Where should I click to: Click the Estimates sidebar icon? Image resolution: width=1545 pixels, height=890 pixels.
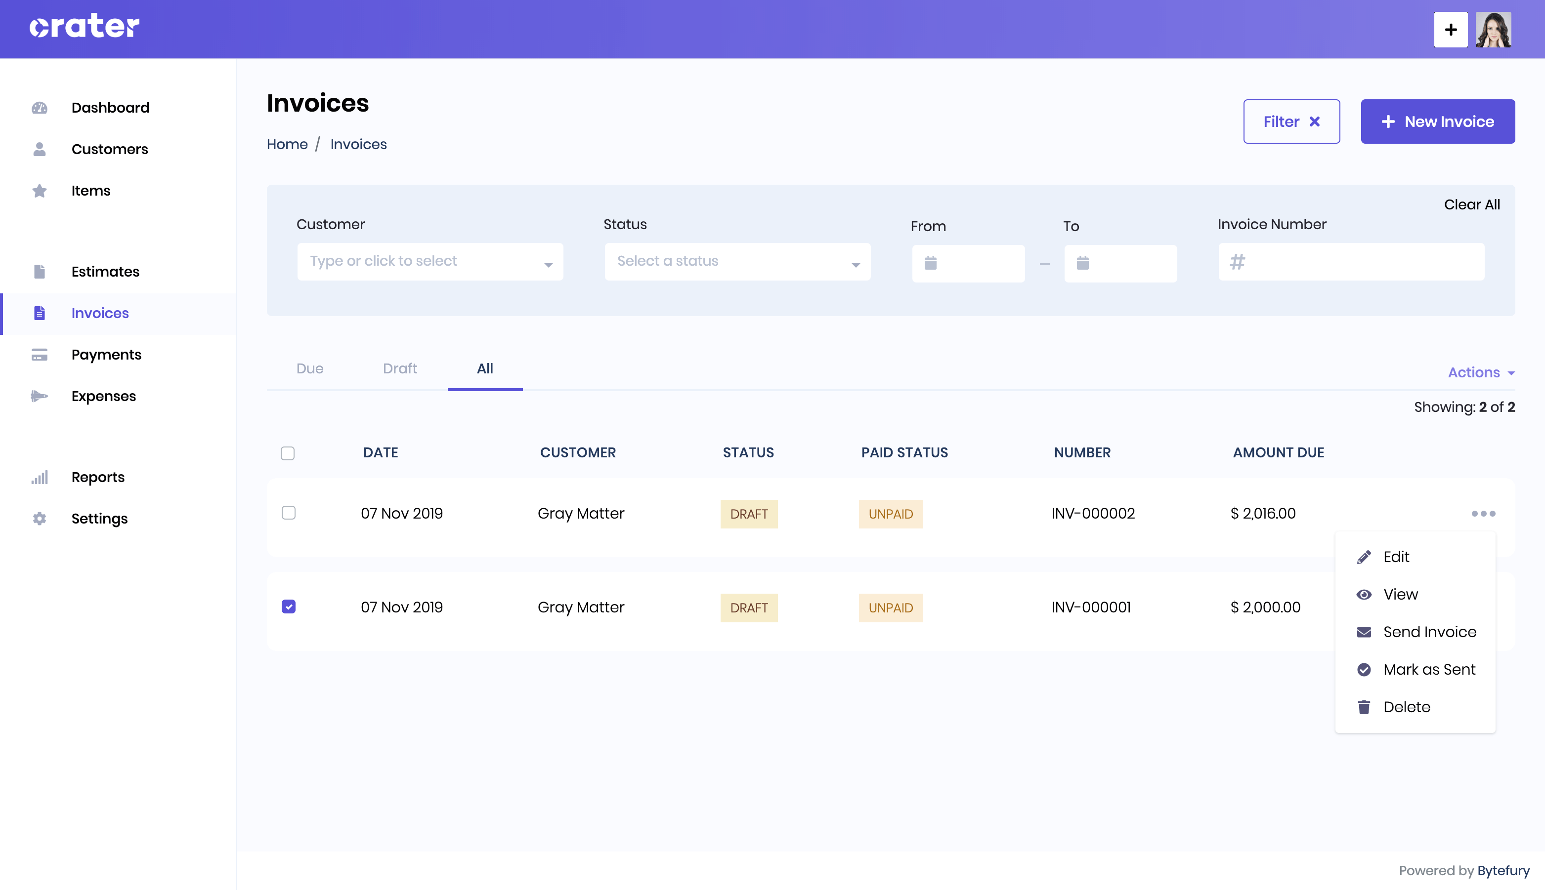tap(39, 271)
